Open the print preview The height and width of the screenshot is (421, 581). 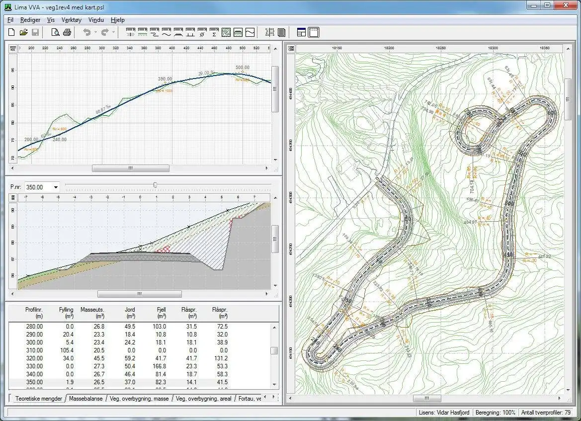coord(55,32)
